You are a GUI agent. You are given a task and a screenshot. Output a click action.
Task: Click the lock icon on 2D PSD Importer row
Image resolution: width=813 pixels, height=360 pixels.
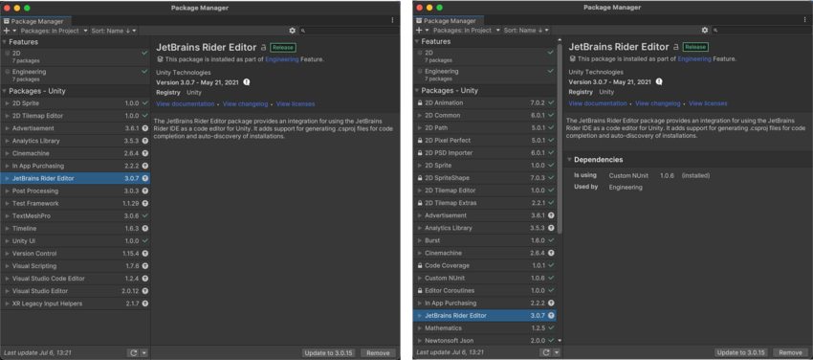tap(420, 153)
